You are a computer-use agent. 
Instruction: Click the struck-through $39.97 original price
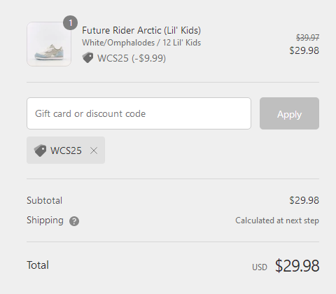click(307, 37)
